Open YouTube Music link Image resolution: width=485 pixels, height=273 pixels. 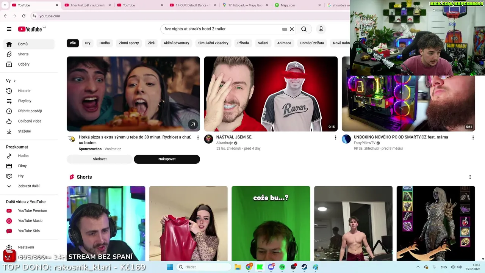click(x=29, y=221)
